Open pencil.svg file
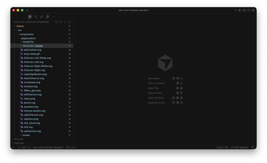 30,103
